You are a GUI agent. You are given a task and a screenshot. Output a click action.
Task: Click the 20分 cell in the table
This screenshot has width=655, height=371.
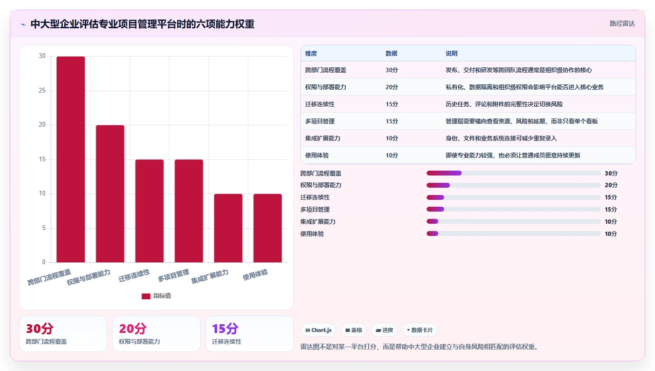[x=392, y=87]
